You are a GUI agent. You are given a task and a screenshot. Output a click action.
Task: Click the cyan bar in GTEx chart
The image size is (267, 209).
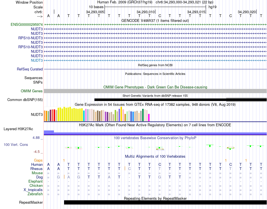[x=84, y=116]
